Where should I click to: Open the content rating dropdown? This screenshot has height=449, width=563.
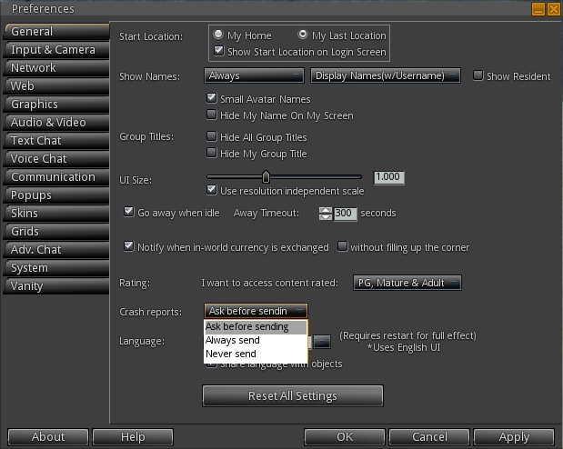(407, 283)
